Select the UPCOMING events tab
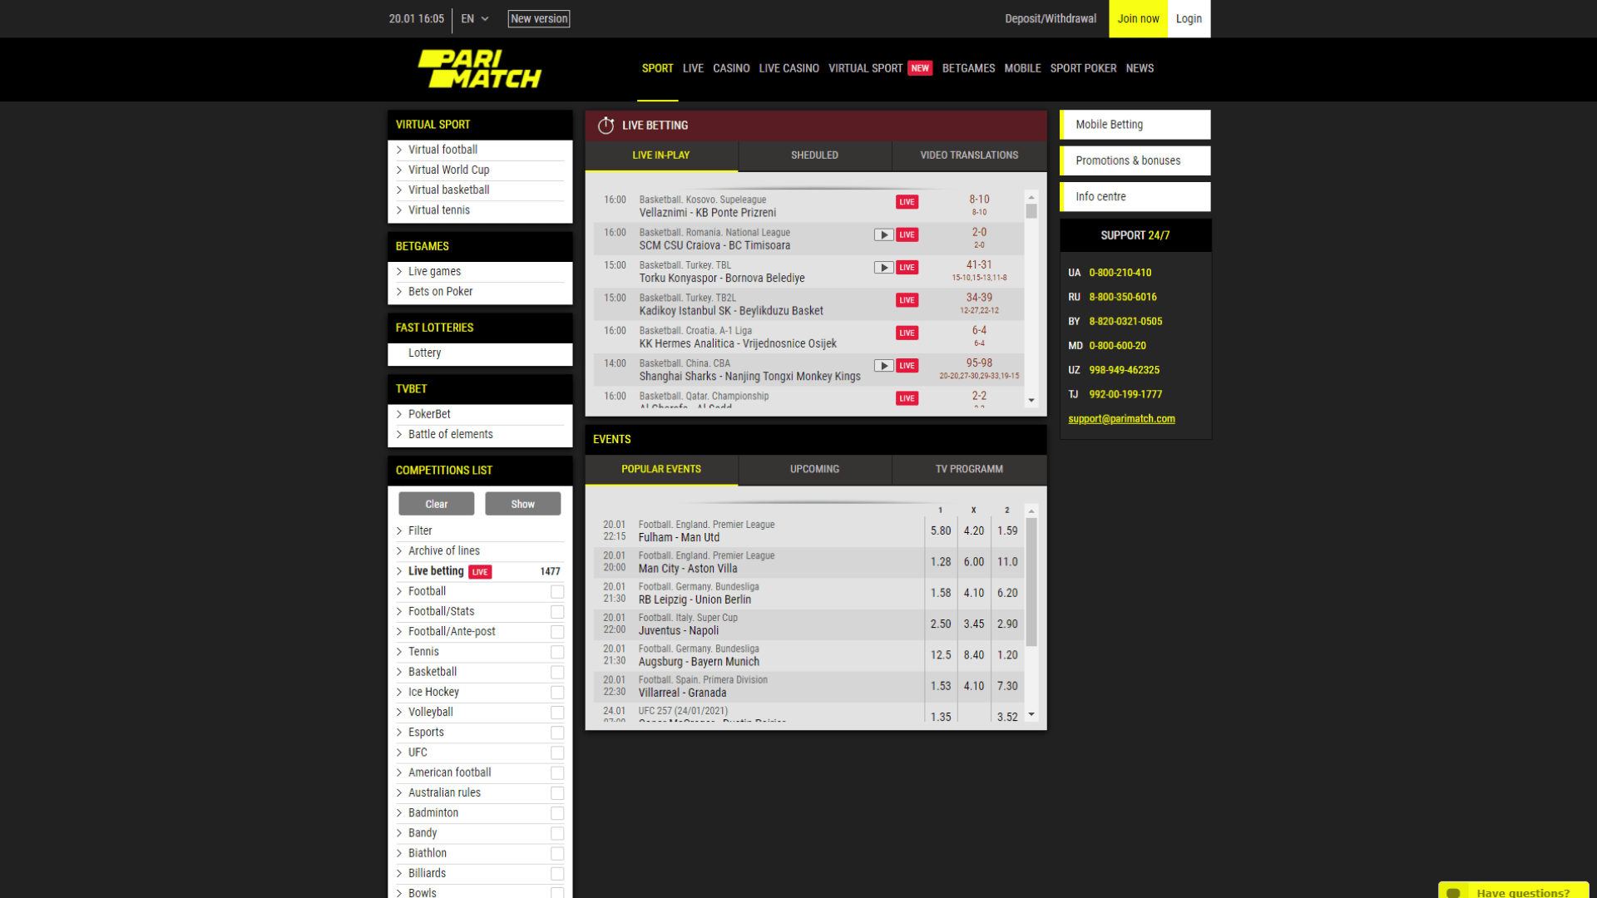Screen dimensions: 1597x898 [813, 468]
